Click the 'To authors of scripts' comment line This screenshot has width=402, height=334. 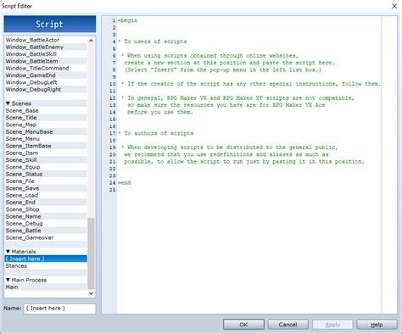click(x=156, y=133)
